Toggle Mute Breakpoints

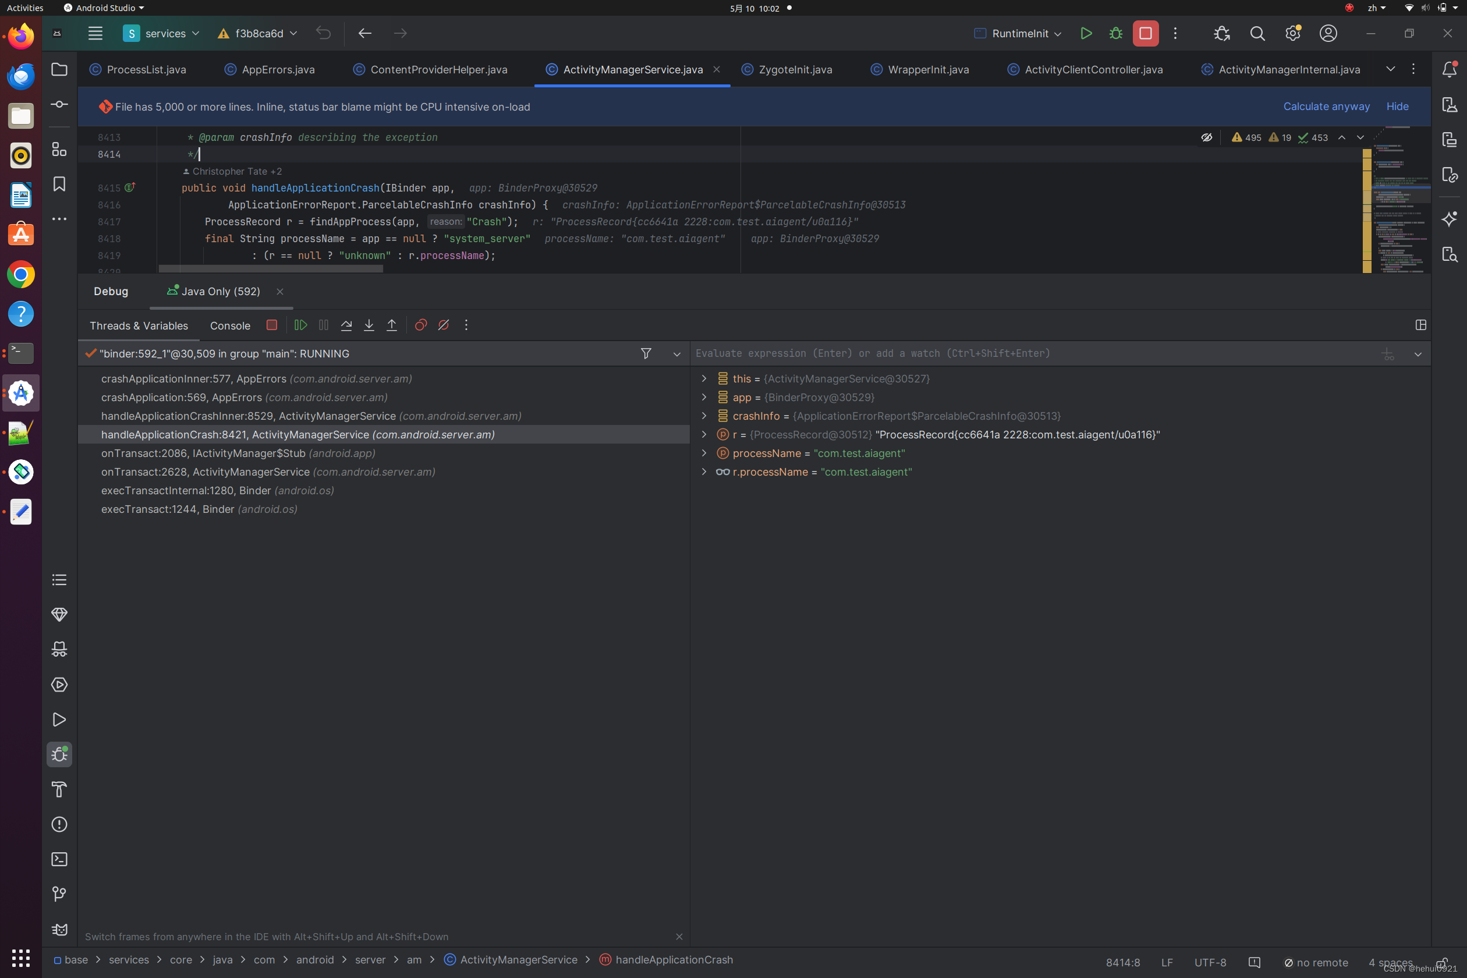click(x=444, y=325)
